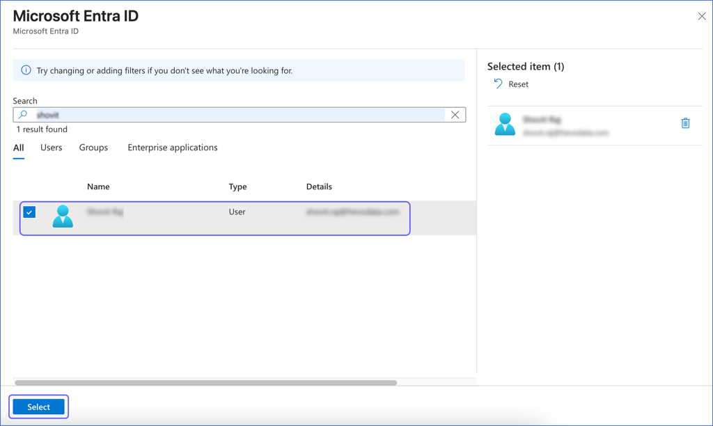The image size is (713, 426).
Task: Click the search magnifier icon
Action: (23, 115)
